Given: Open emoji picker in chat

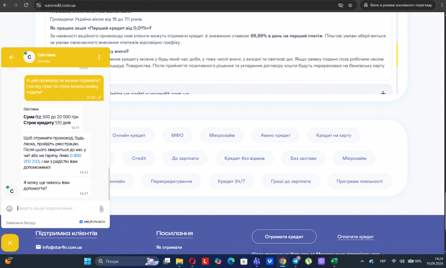Looking at the screenshot, I should (9, 209).
